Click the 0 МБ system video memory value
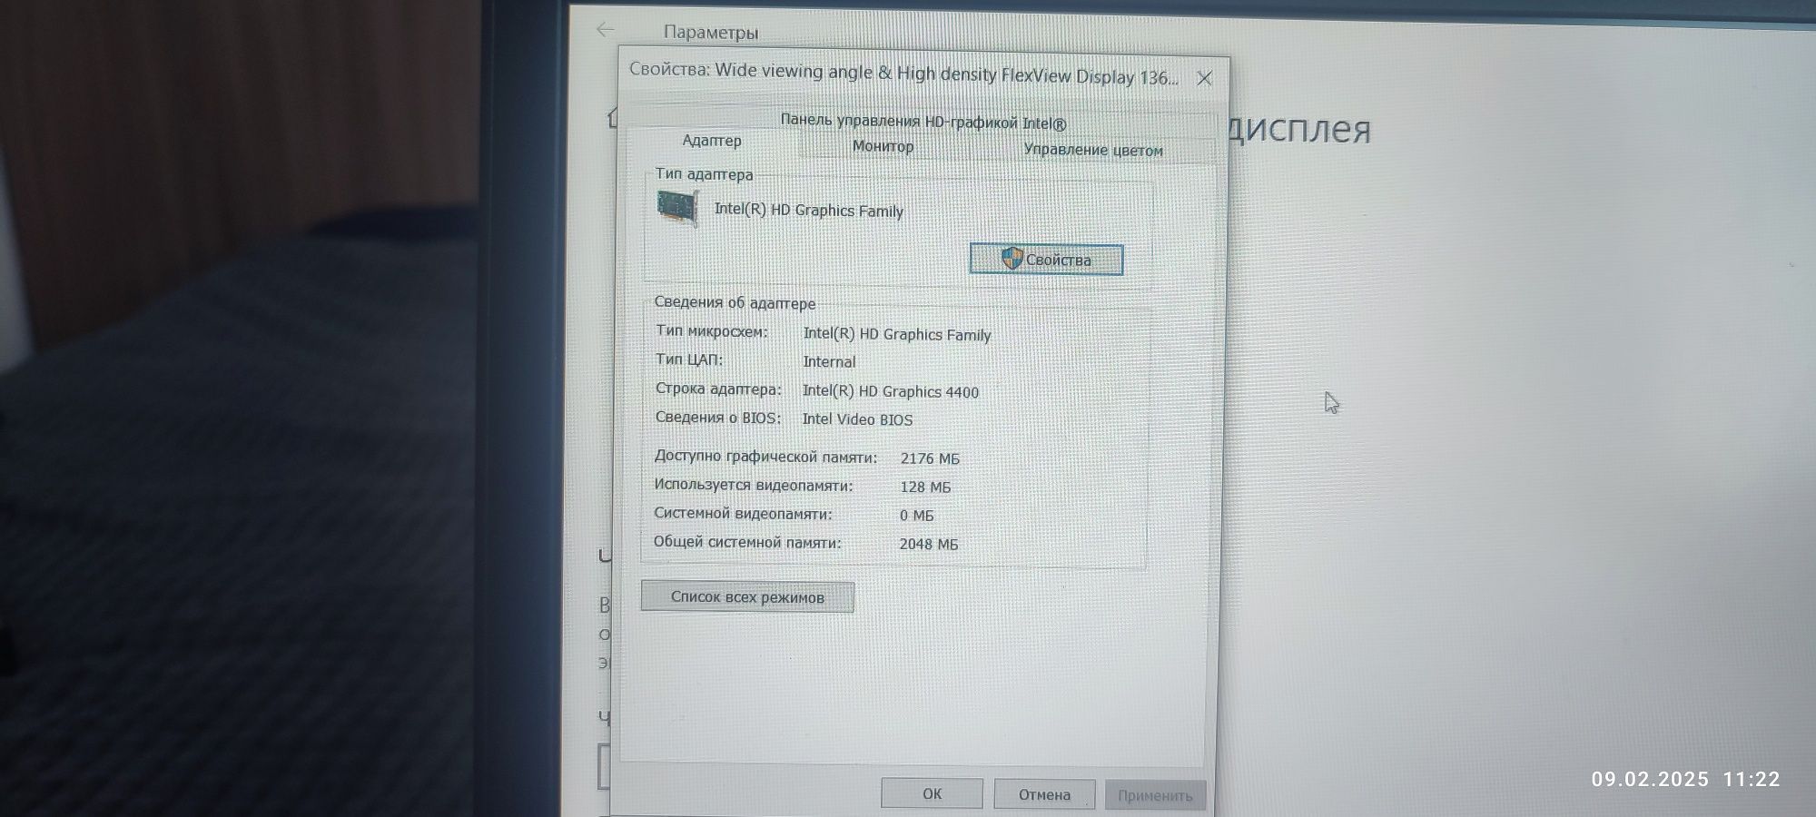This screenshot has width=1816, height=817. [x=916, y=515]
